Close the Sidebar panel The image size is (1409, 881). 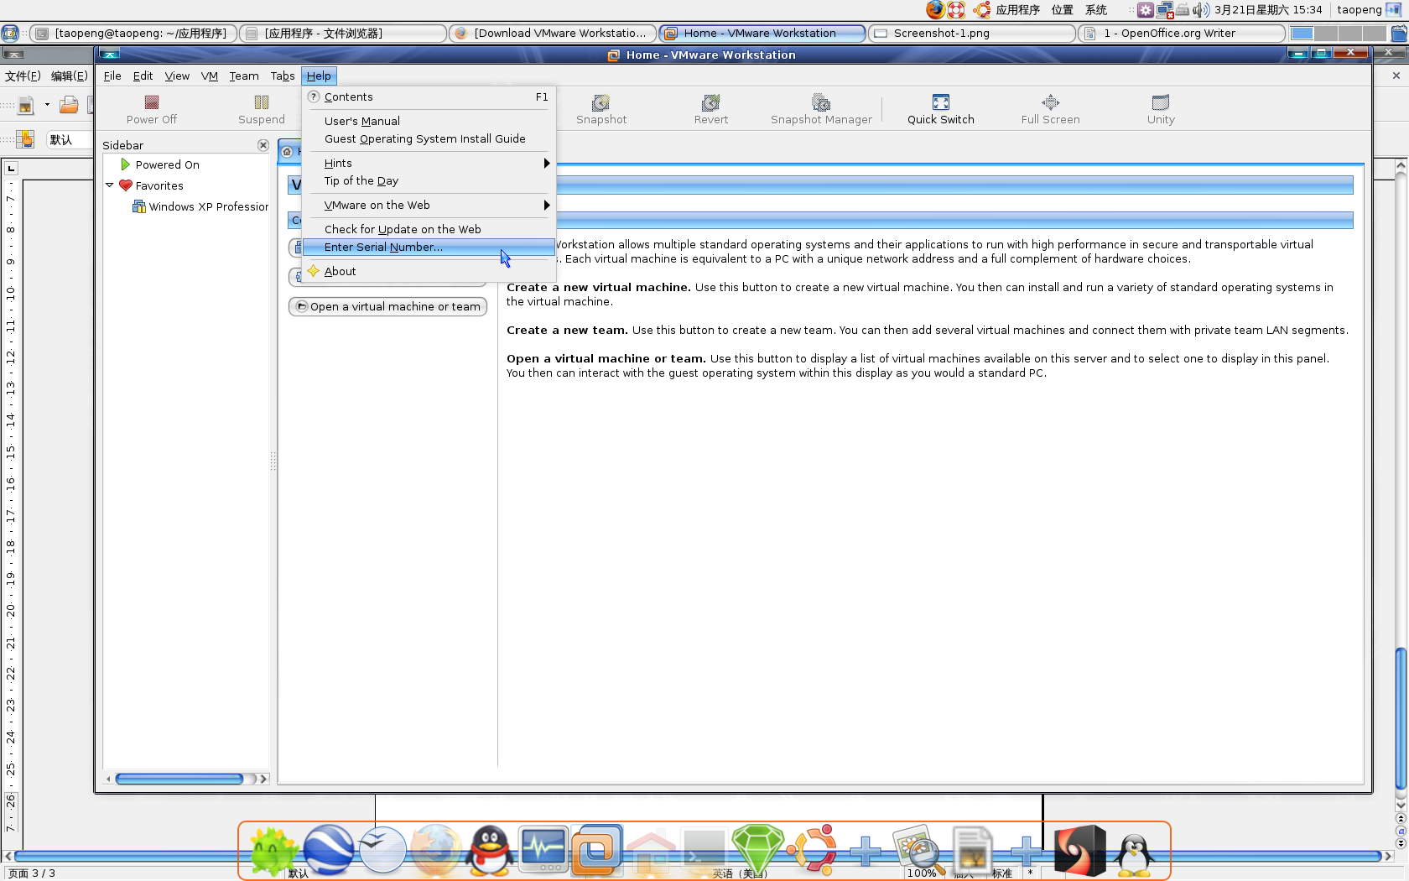263,145
